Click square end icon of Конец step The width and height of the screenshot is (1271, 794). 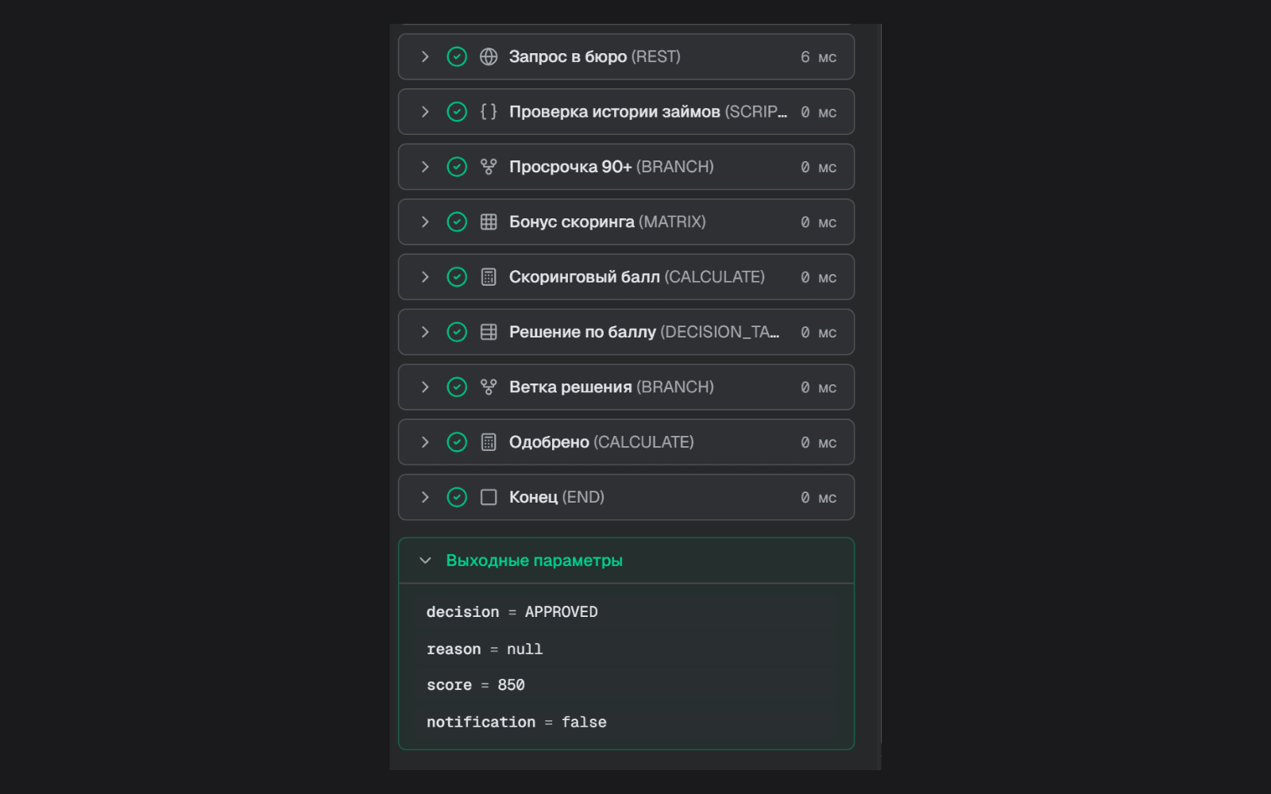pos(489,497)
